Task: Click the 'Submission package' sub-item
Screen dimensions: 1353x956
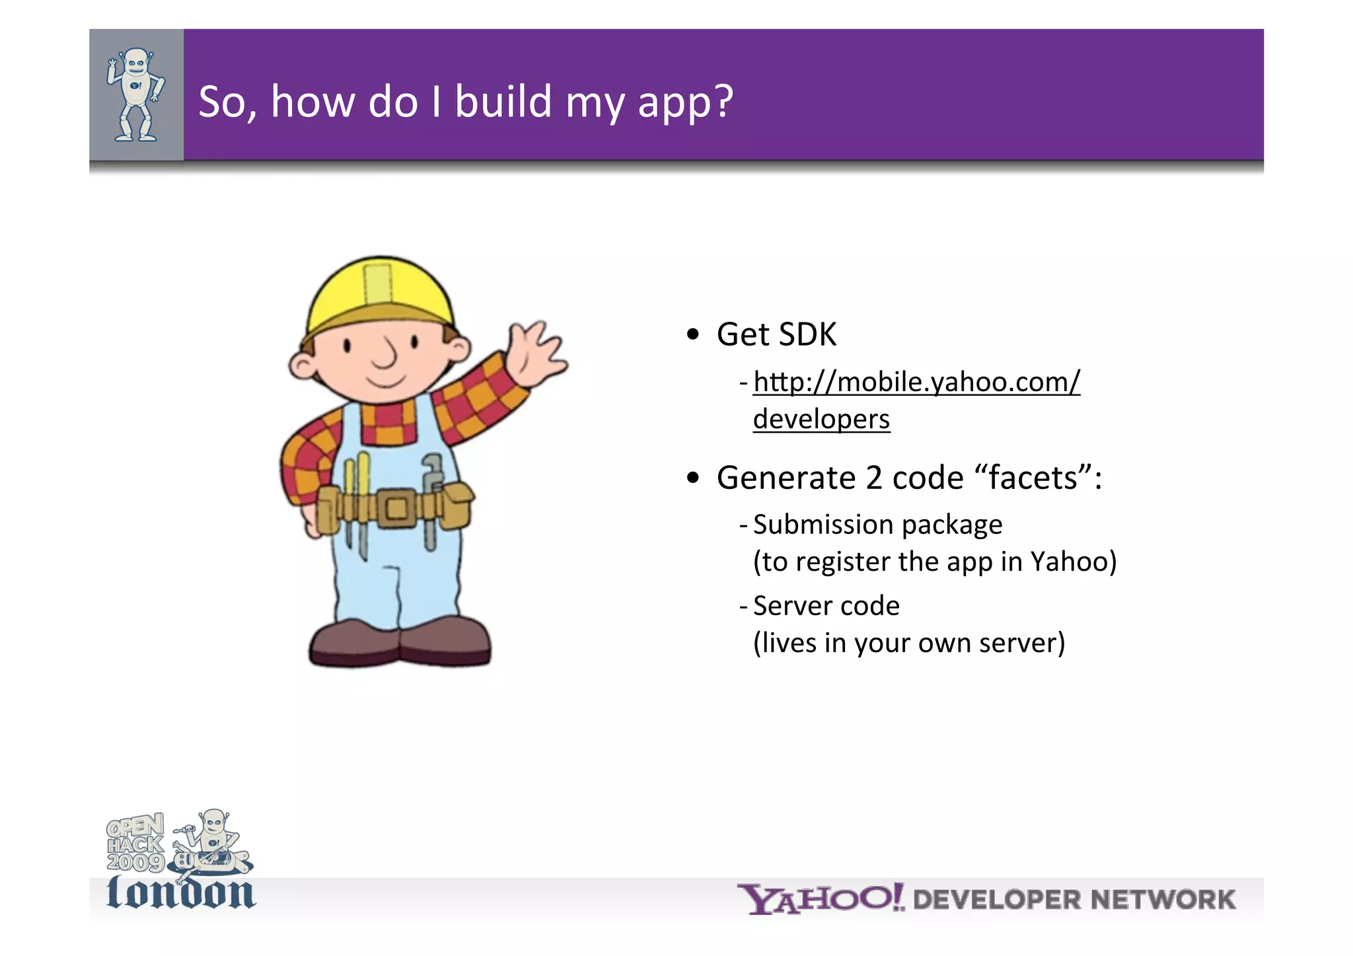Action: [x=877, y=525]
